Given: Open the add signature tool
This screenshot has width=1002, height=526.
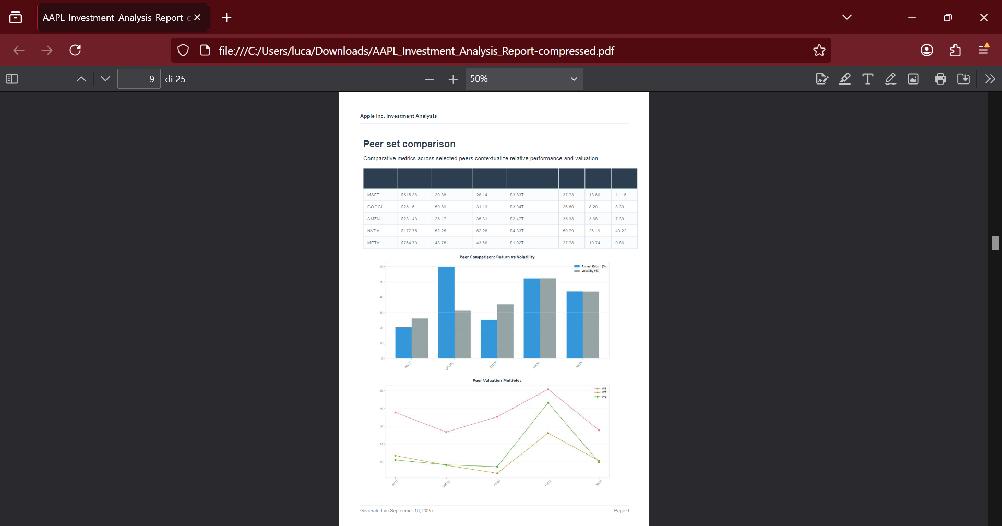Looking at the screenshot, I should tap(822, 79).
